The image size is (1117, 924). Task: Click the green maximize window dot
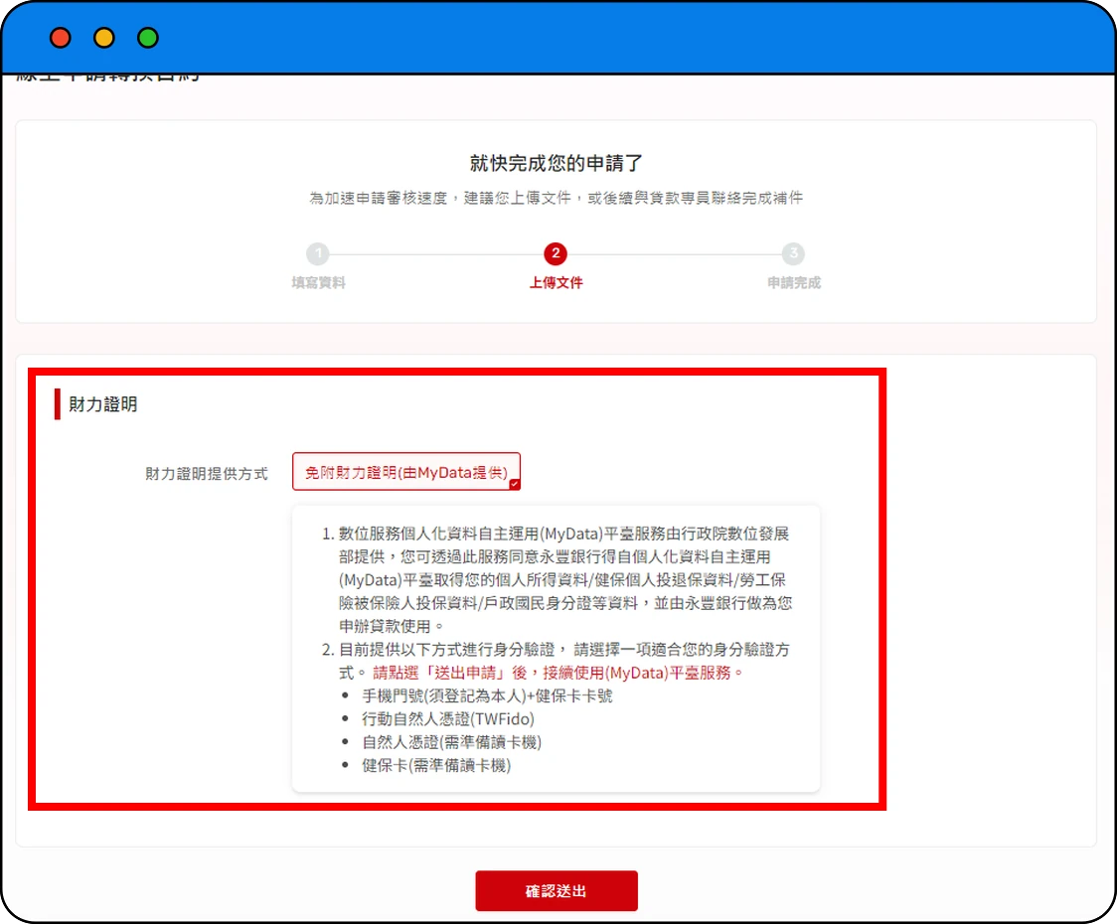(148, 37)
